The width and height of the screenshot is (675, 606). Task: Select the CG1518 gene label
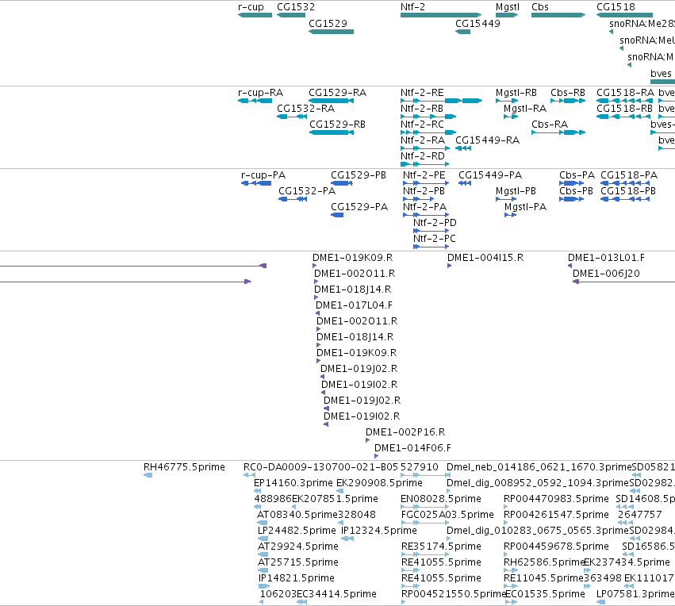(x=616, y=7)
